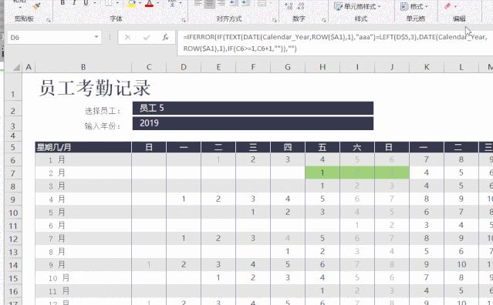Toggle bold formatting (B)
This screenshot has height=305, width=493.
[62, 3]
